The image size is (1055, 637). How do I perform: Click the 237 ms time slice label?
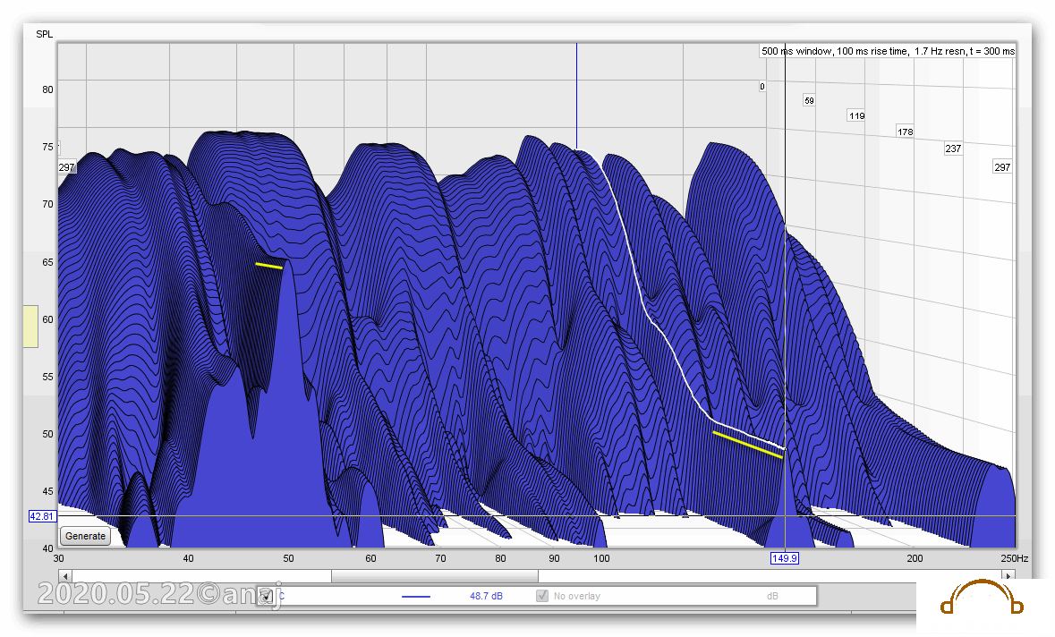pos(953,149)
